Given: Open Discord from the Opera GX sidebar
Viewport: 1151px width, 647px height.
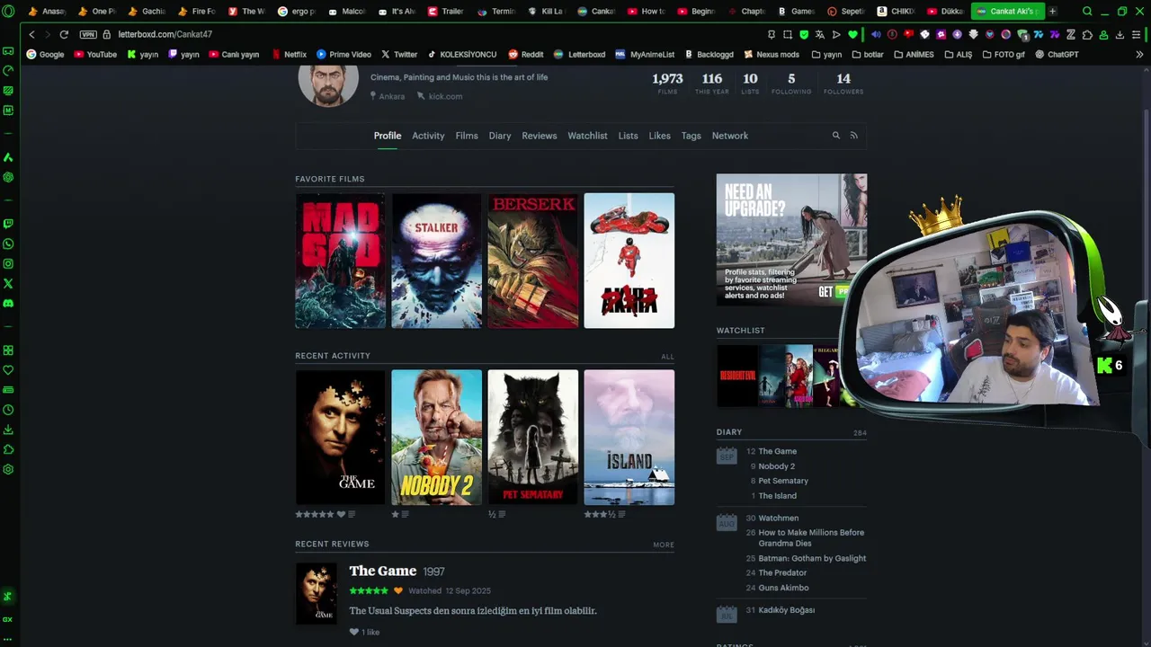Looking at the screenshot, I should (x=8, y=303).
